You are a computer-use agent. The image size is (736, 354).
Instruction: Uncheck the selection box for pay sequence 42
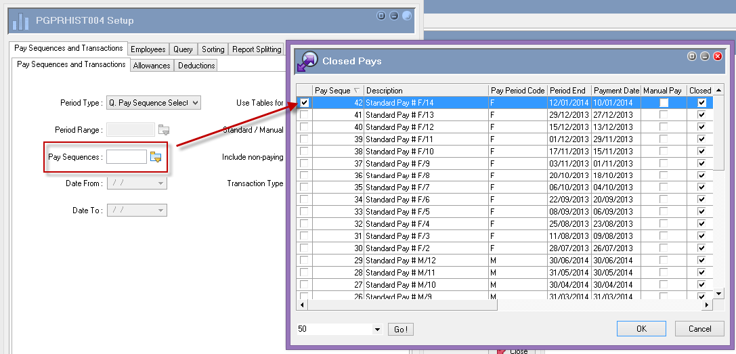pyautogui.click(x=305, y=103)
